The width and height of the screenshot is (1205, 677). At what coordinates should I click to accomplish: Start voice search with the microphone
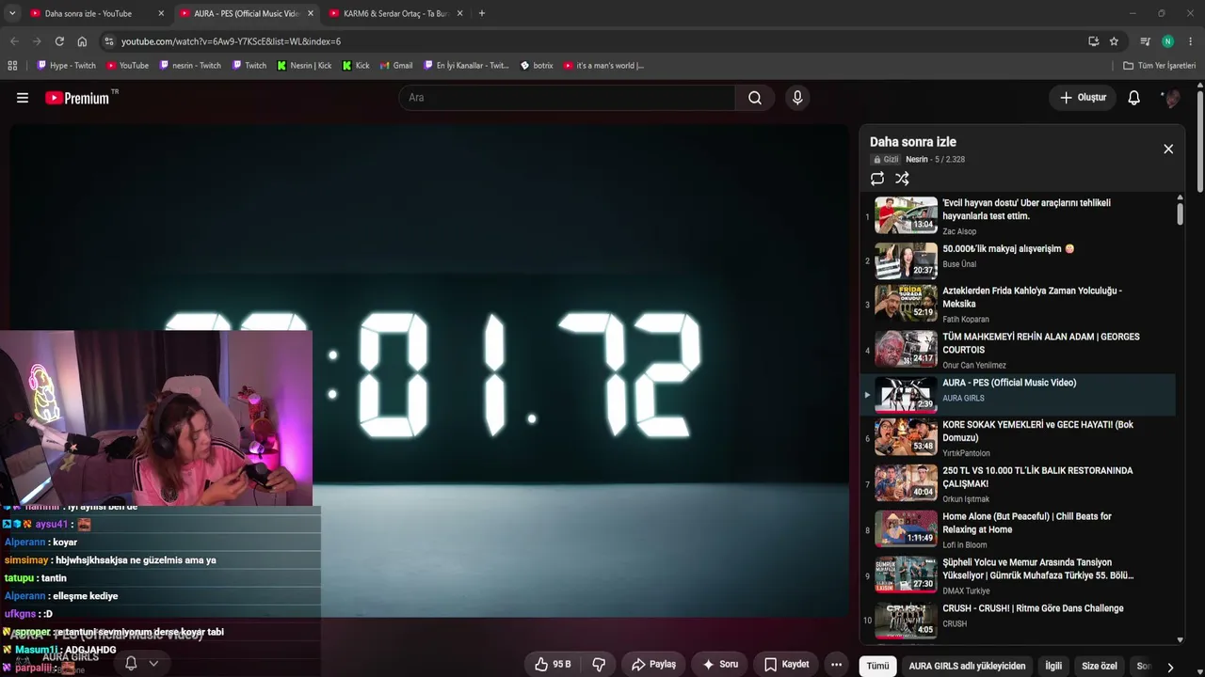coord(797,98)
